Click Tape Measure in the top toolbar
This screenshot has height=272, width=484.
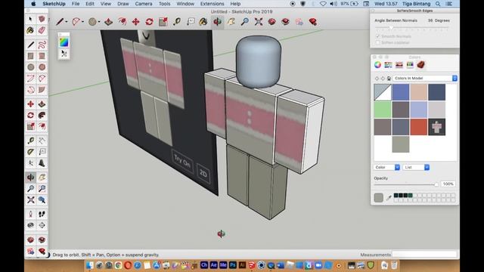point(177,22)
